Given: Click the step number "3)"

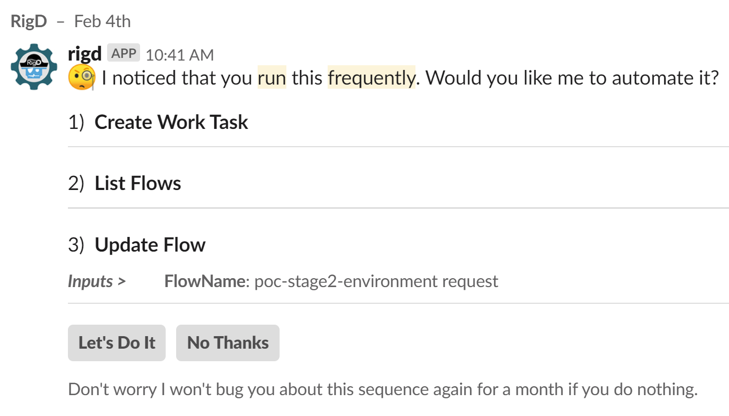Looking at the screenshot, I should click(x=76, y=245).
